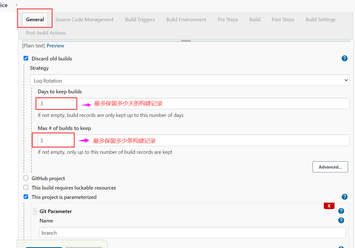Check This build requires lockable resources
This screenshot has height=248, width=355.
[x=26, y=188]
